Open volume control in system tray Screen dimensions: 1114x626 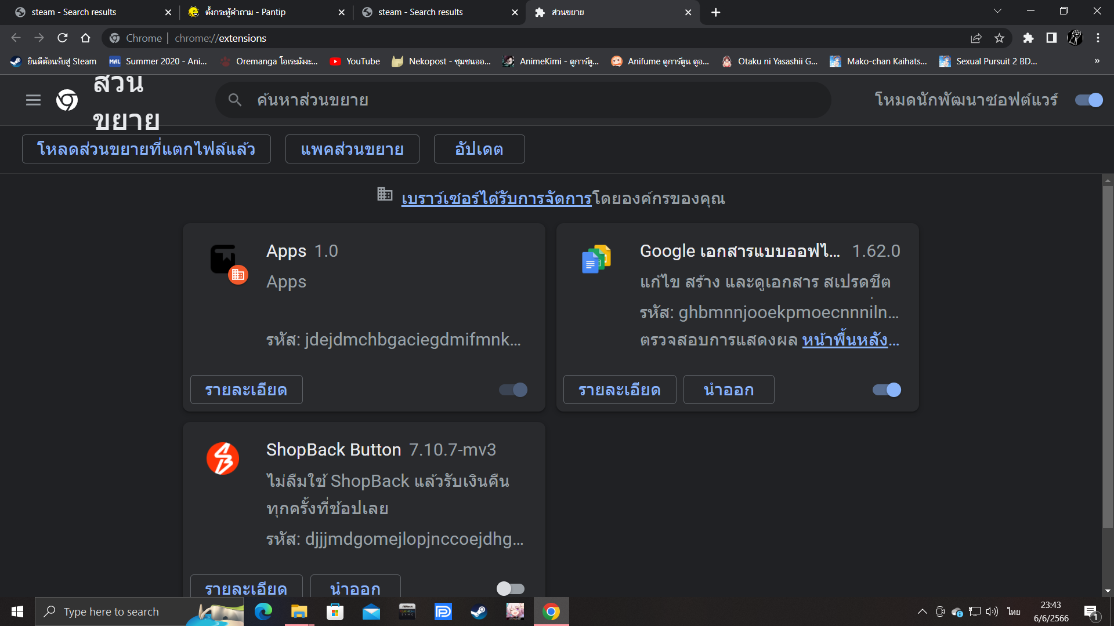point(992,612)
